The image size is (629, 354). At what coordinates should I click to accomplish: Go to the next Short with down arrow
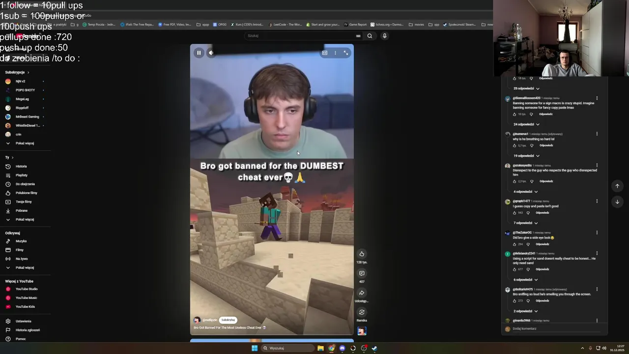pos(617,202)
